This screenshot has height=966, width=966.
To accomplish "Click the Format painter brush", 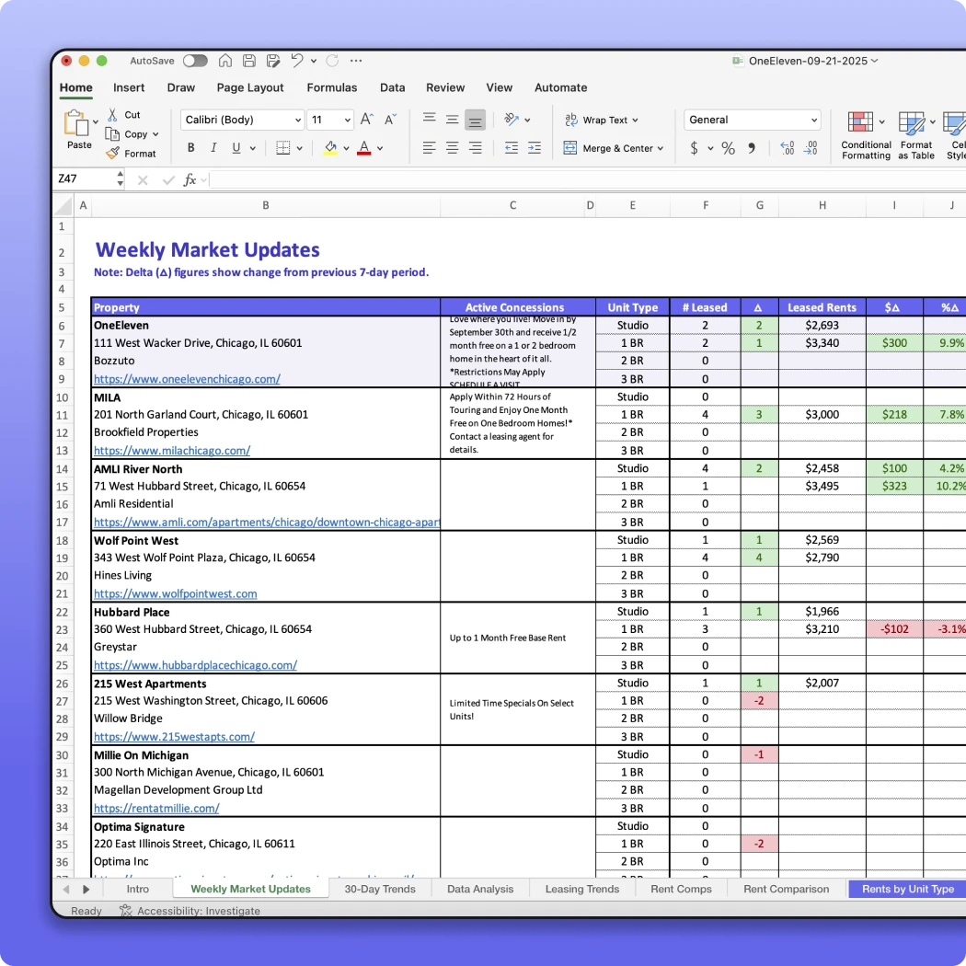I will click(131, 154).
